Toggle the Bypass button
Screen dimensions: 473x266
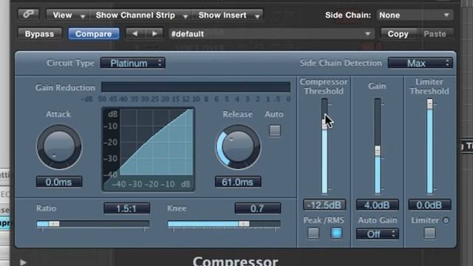click(x=39, y=34)
